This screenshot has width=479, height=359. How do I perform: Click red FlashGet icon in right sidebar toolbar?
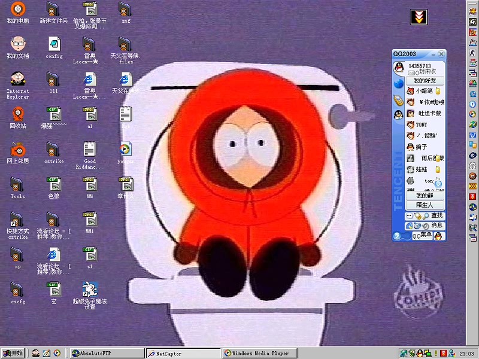click(x=472, y=196)
